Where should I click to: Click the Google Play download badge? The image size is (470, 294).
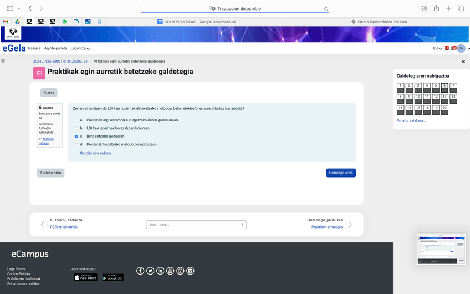click(113, 277)
